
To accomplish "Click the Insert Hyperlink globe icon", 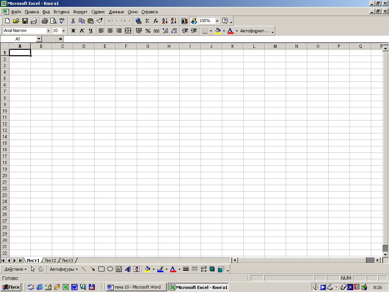I will click(x=138, y=21).
